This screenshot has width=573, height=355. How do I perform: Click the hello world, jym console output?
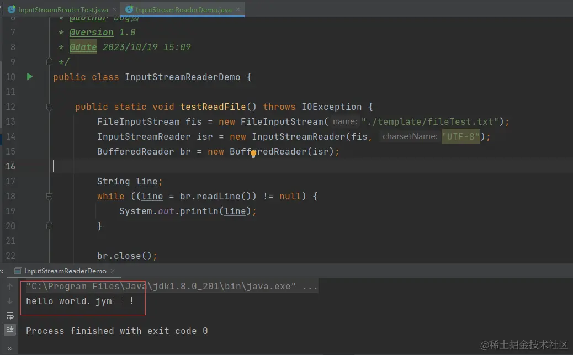coord(79,301)
